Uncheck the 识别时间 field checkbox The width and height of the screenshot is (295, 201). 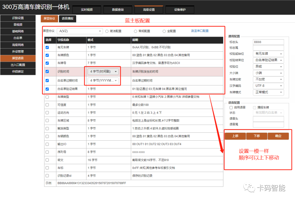pyautogui.click(x=47, y=72)
